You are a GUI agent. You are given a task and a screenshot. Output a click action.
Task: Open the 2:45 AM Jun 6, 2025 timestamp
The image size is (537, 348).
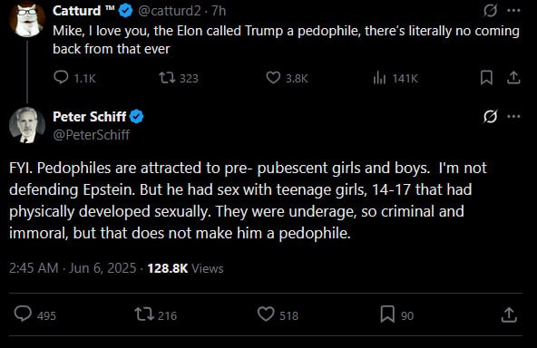tap(73, 268)
